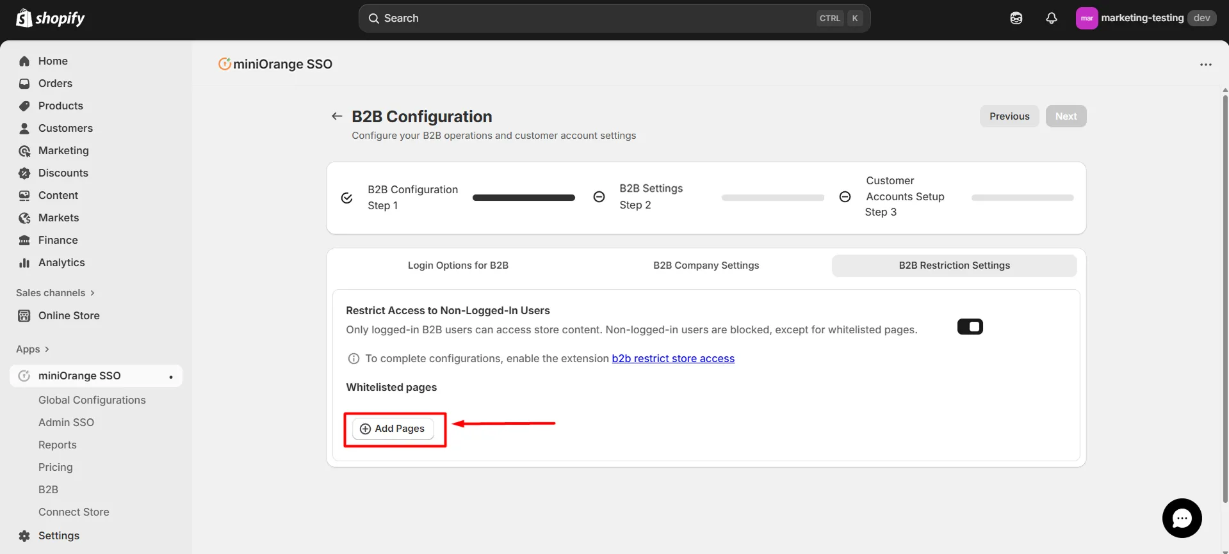Open Pricing submenu item
Screen dimensions: 1229x554
tap(56, 468)
